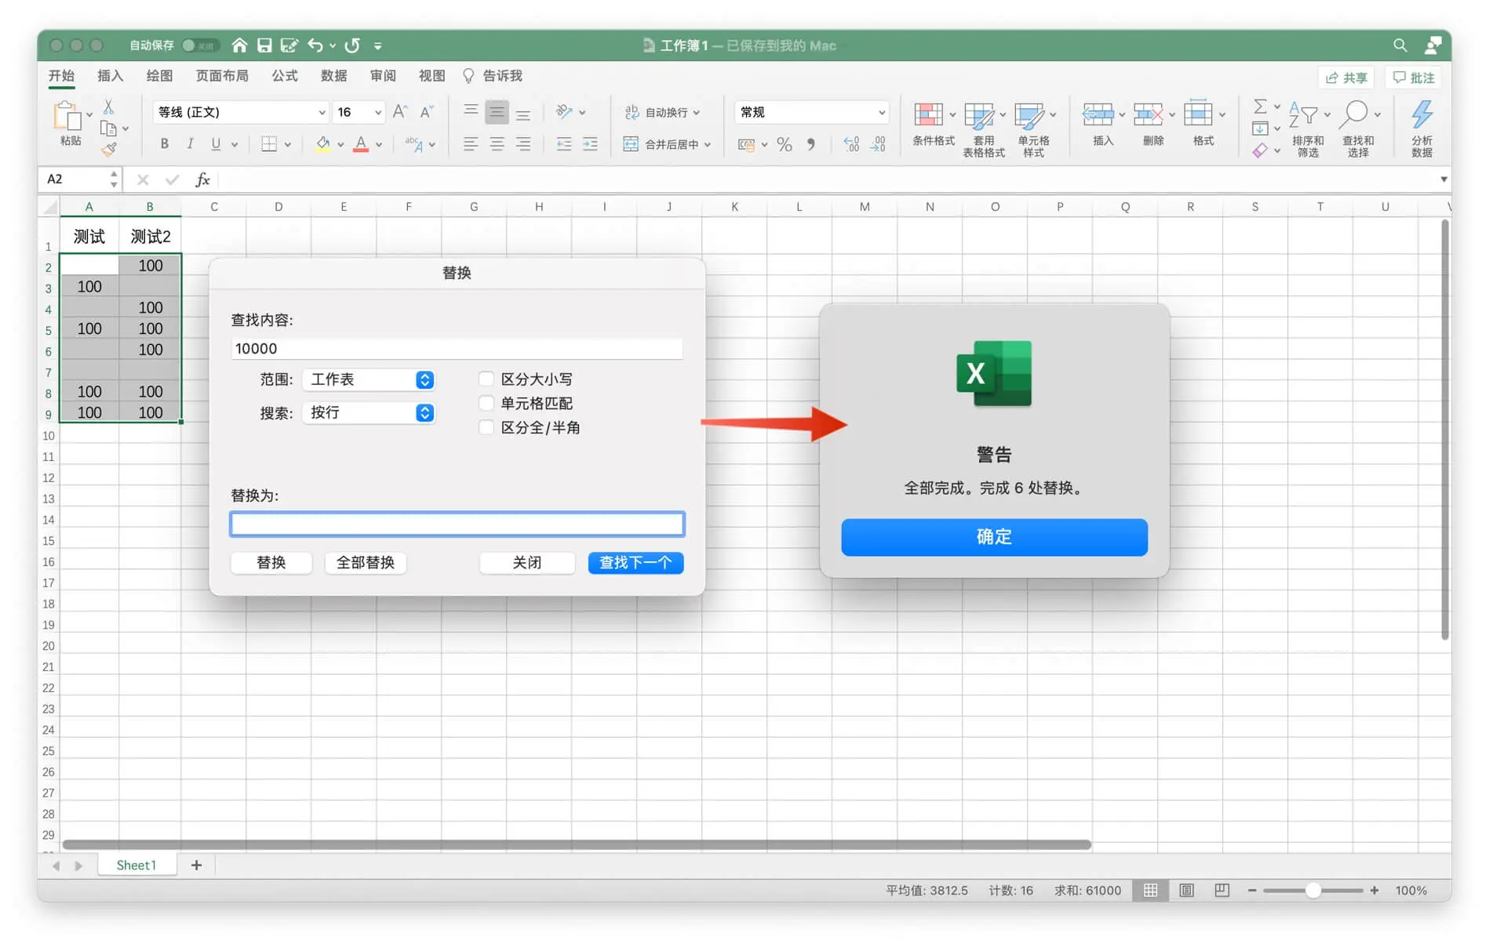Image resolution: width=1489 pixels, height=947 pixels.
Task: Click the fill color paint bucket
Action: click(x=322, y=144)
